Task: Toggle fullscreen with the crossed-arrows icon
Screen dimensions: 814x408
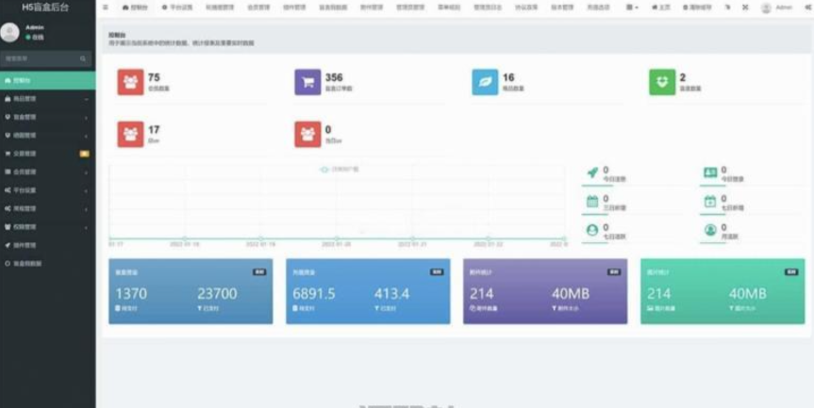Action: (x=745, y=8)
